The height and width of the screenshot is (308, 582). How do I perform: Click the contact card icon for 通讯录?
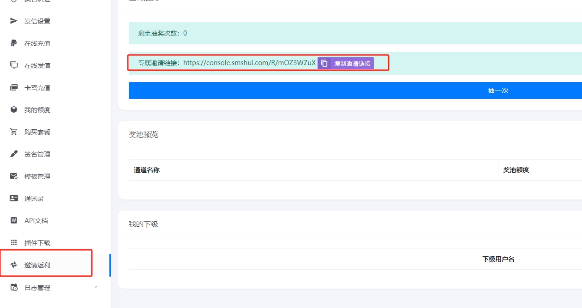(14, 198)
